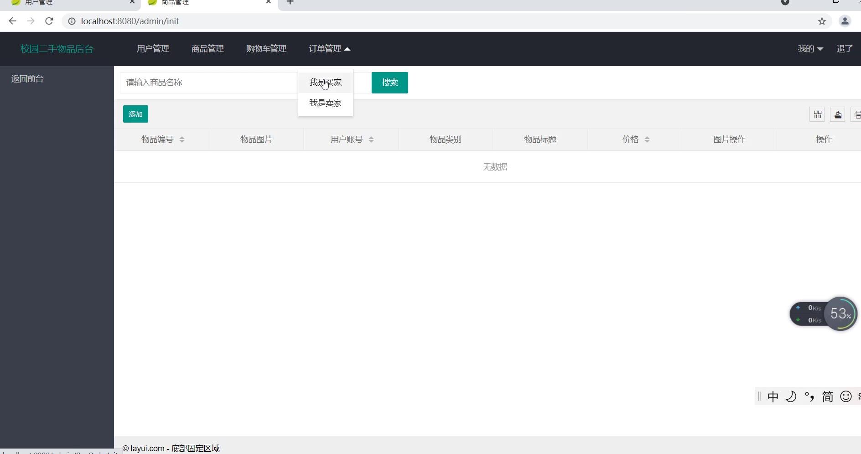This screenshot has height=454, width=861.
Task: Click the browser forward arrow
Action: pos(31,21)
